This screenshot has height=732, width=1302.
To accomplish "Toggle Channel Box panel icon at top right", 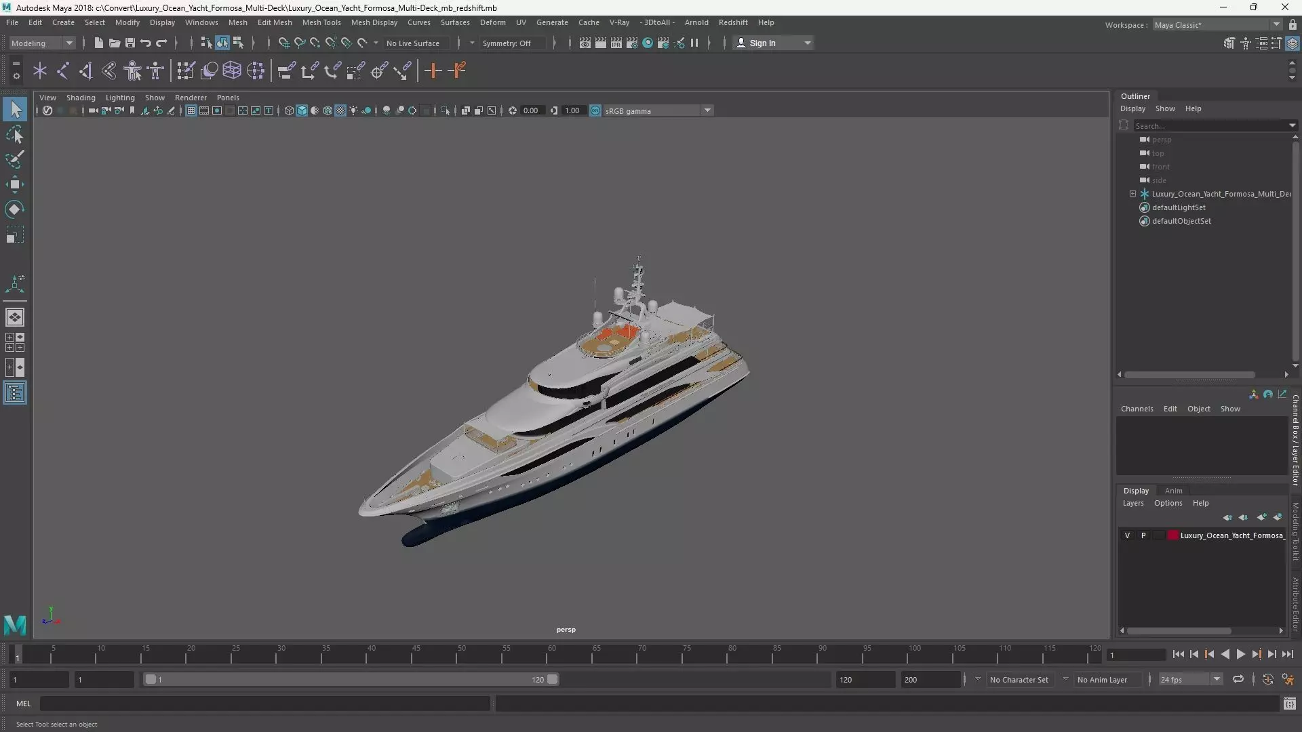I will point(1293,43).
